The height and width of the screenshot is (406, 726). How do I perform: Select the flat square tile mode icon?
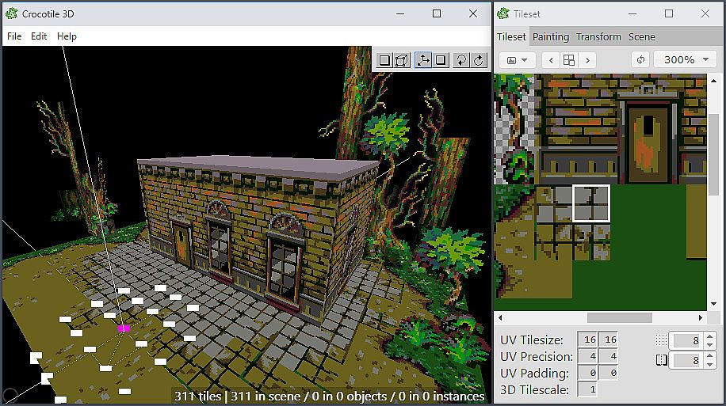pos(384,60)
